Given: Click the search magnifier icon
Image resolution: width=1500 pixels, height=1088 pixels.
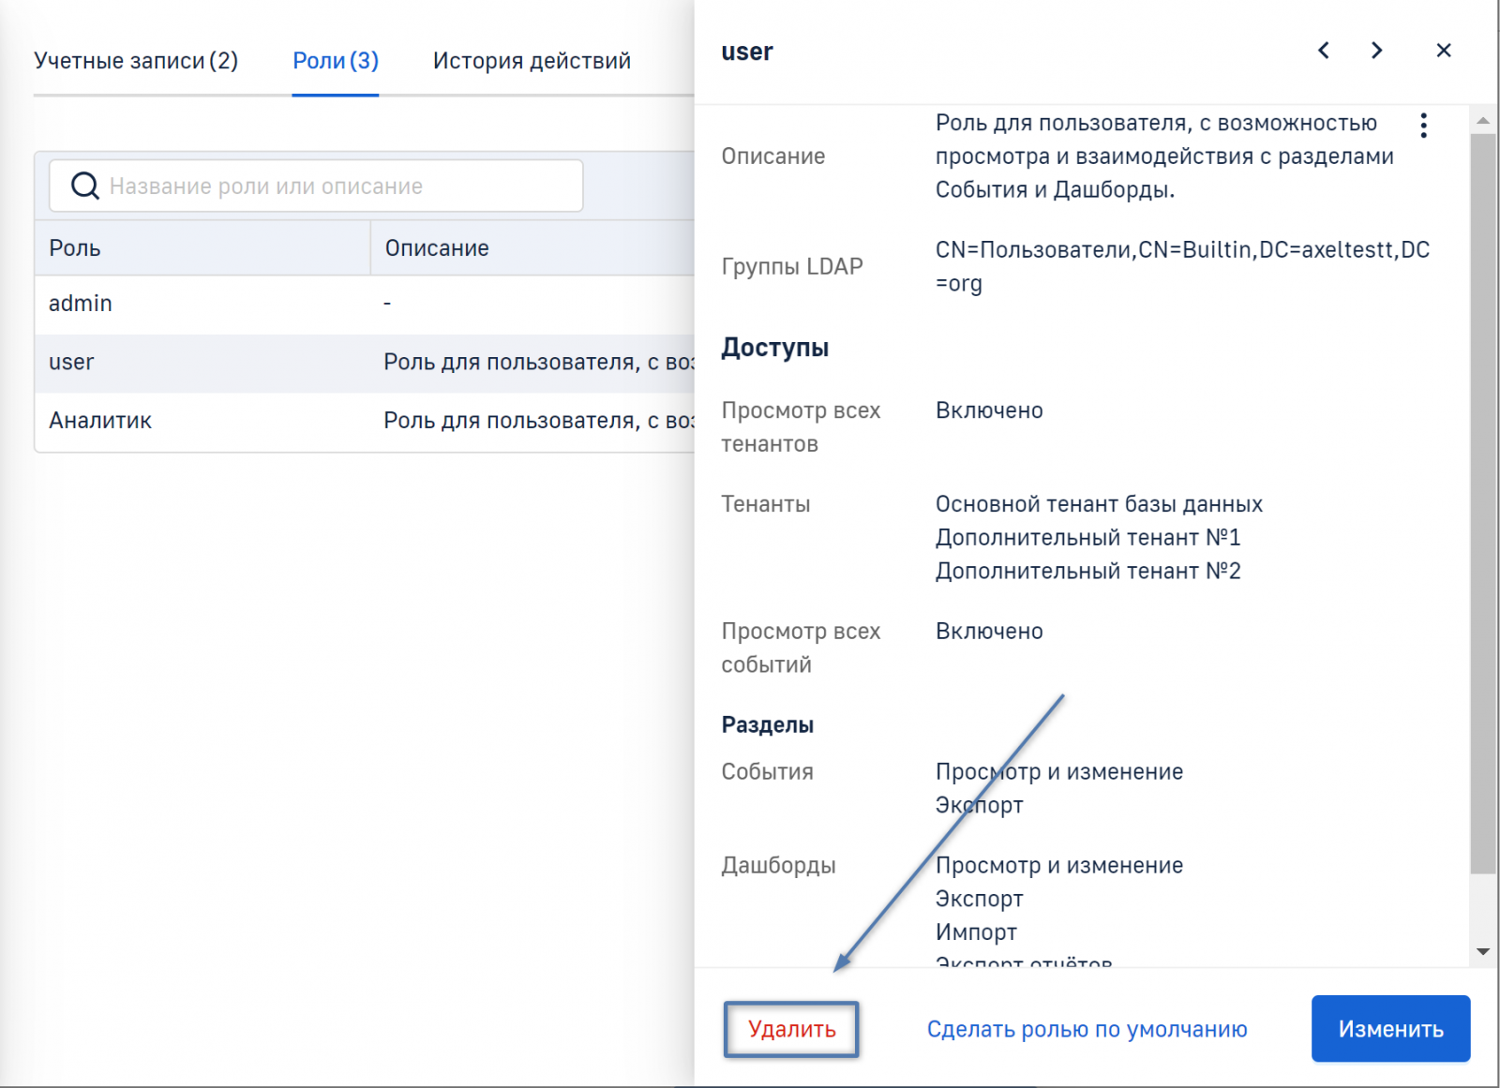Looking at the screenshot, I should [x=85, y=186].
